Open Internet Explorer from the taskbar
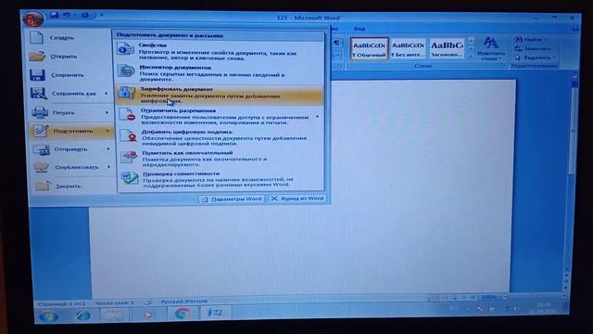This screenshot has height=334, width=593. tap(82, 315)
